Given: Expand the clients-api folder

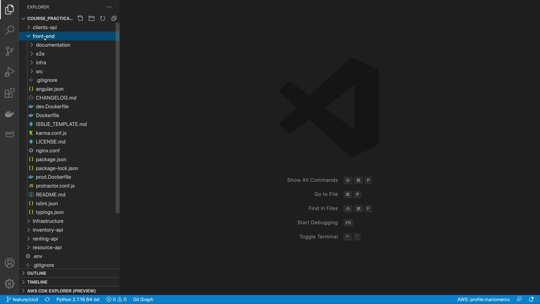Looking at the screenshot, I should tap(45, 27).
